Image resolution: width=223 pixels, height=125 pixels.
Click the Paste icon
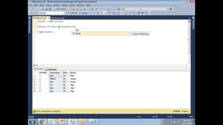pos(92,9)
